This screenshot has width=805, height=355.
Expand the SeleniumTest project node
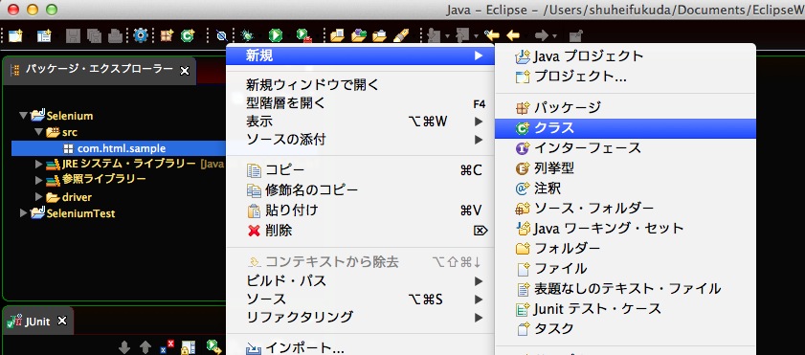click(23, 212)
